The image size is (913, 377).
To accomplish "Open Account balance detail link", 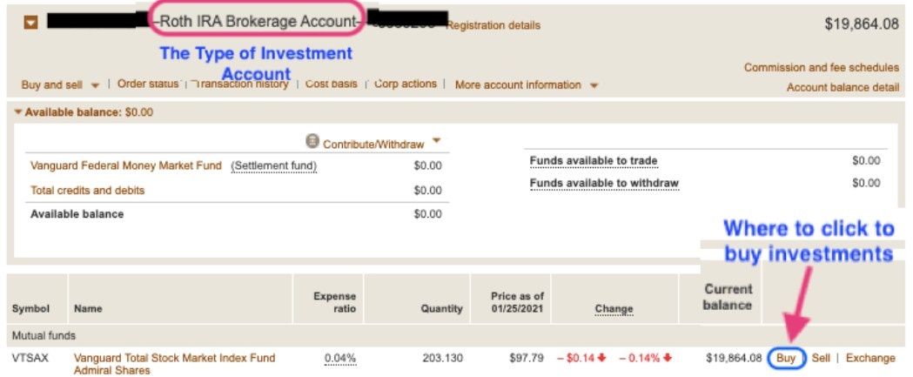I will [843, 88].
